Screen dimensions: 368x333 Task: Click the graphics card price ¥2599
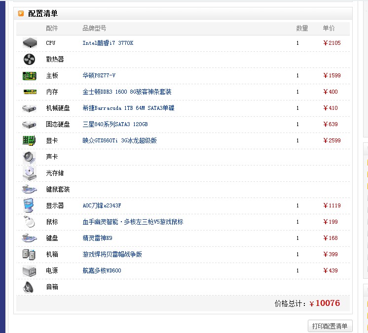click(332, 140)
